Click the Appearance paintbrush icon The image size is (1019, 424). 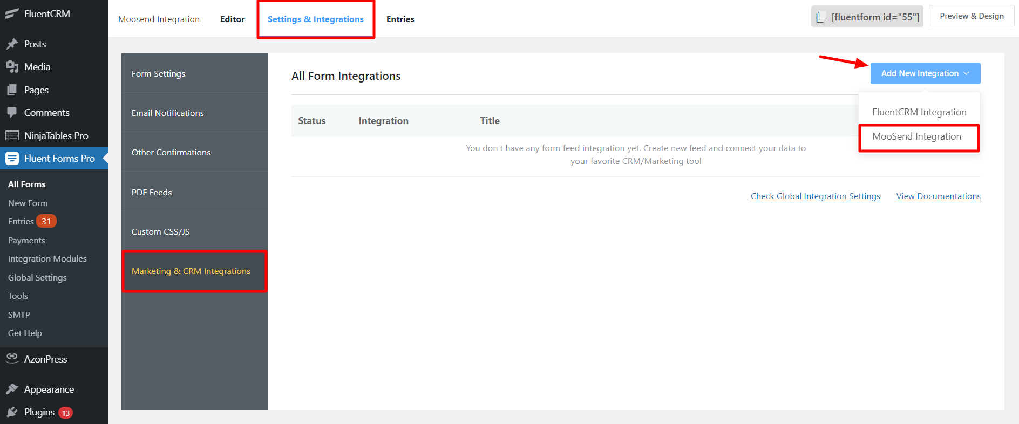pyautogui.click(x=12, y=389)
